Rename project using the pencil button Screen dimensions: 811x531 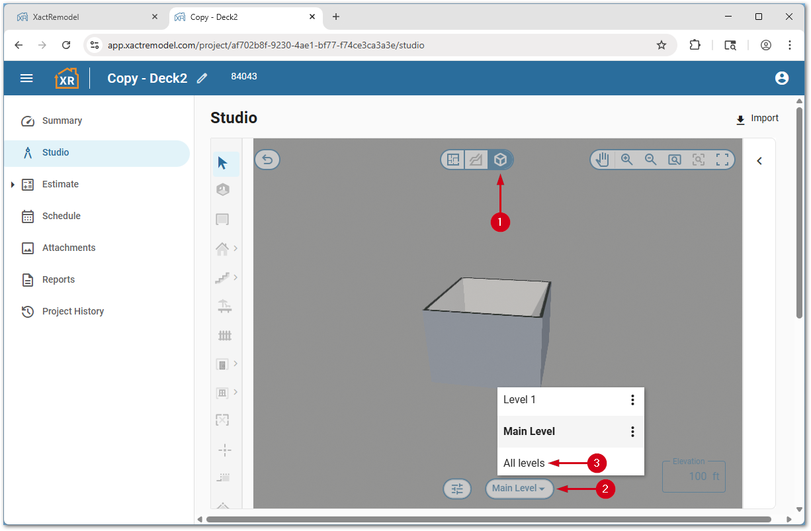(x=202, y=77)
